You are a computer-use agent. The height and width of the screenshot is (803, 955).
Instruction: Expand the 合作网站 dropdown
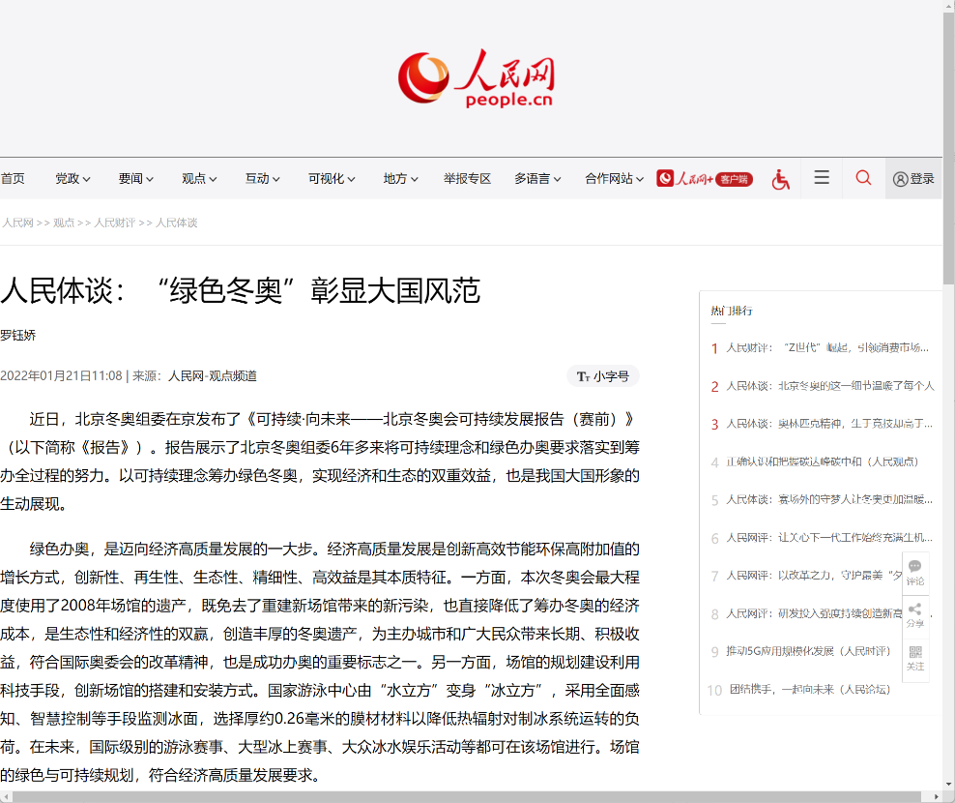[614, 179]
